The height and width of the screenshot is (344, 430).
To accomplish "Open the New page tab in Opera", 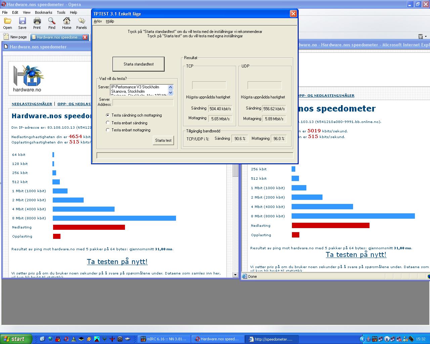I will [x=15, y=37].
